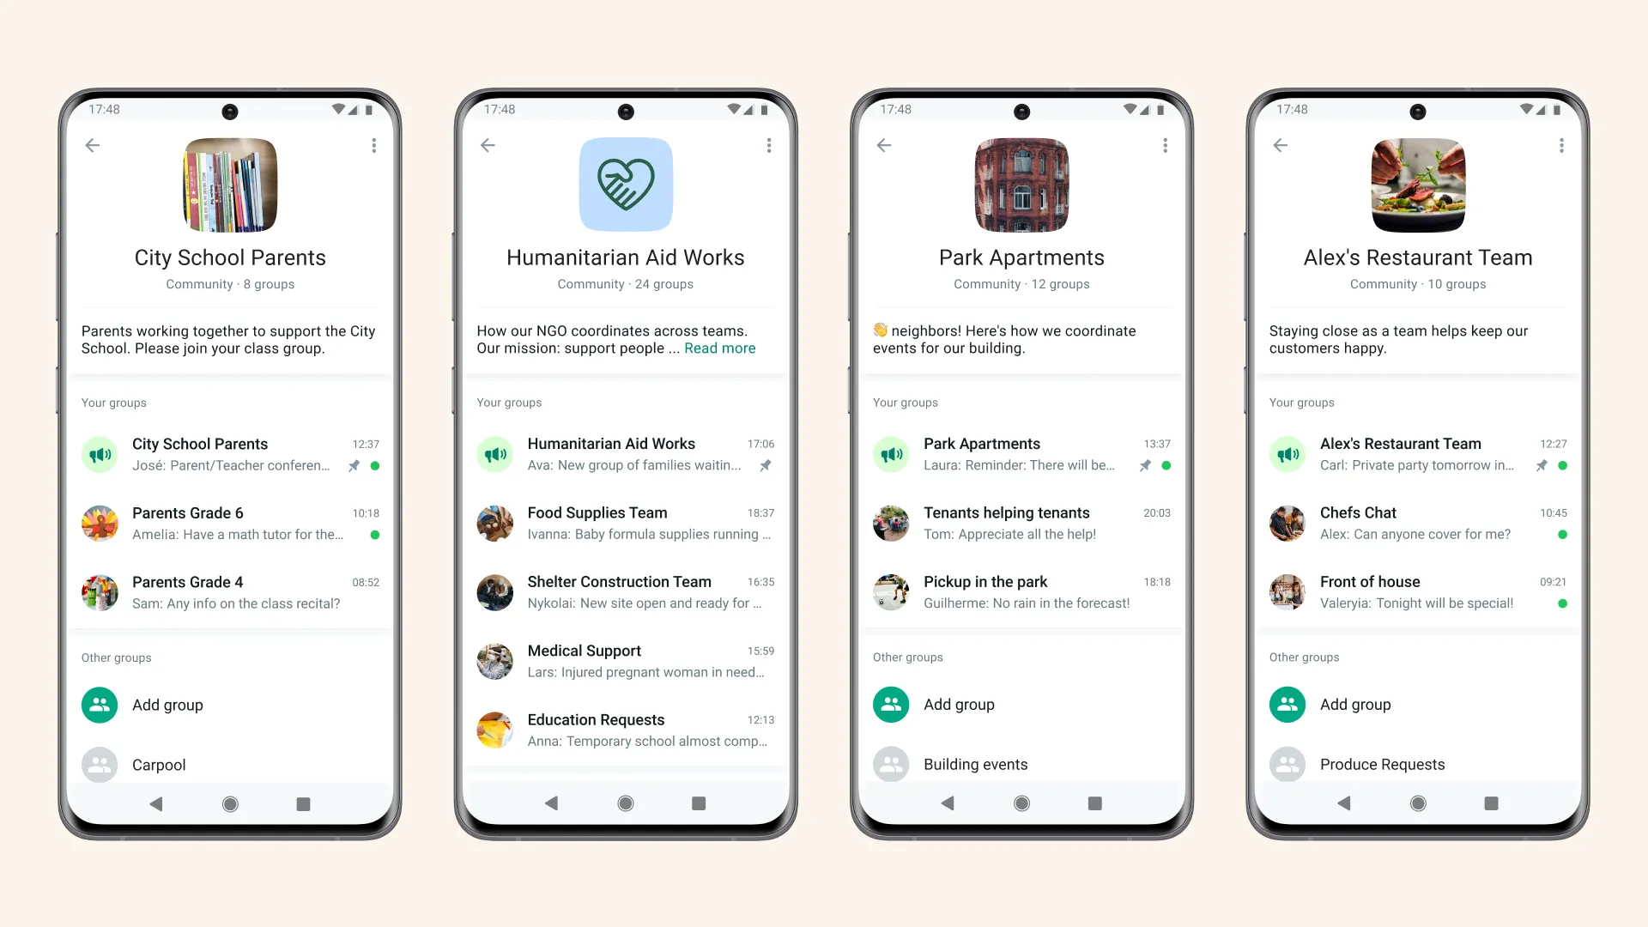Viewport: 1648px width, 927px height.
Task: Select the City School Parents community tab
Action: click(x=230, y=257)
